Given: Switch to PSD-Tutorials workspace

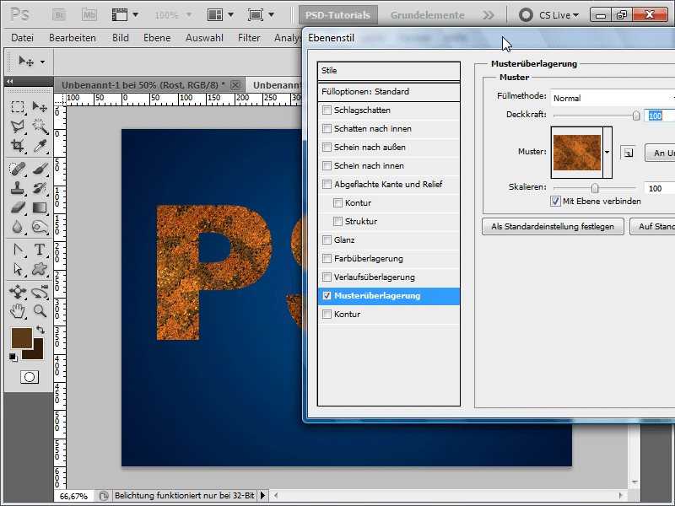Looking at the screenshot, I should 338,15.
